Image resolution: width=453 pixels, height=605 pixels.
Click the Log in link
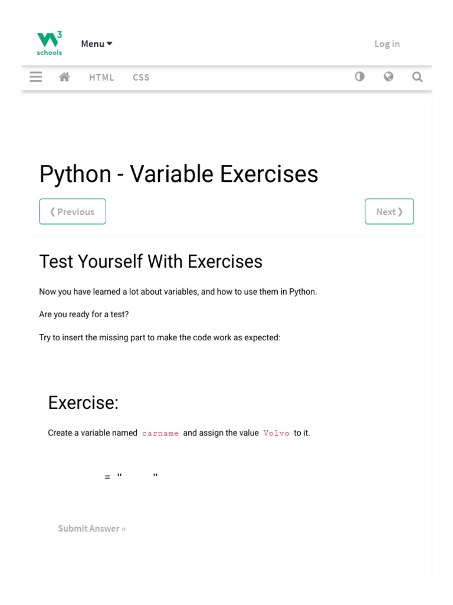[x=387, y=44]
